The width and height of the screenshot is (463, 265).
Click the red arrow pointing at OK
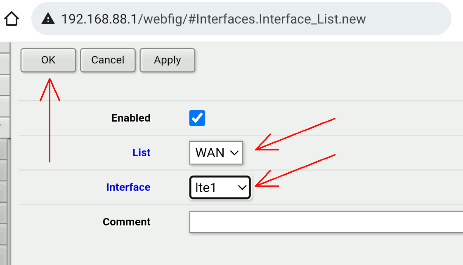coord(50,120)
